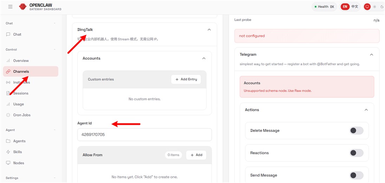Open the Cron Jobs page

(x=22, y=115)
